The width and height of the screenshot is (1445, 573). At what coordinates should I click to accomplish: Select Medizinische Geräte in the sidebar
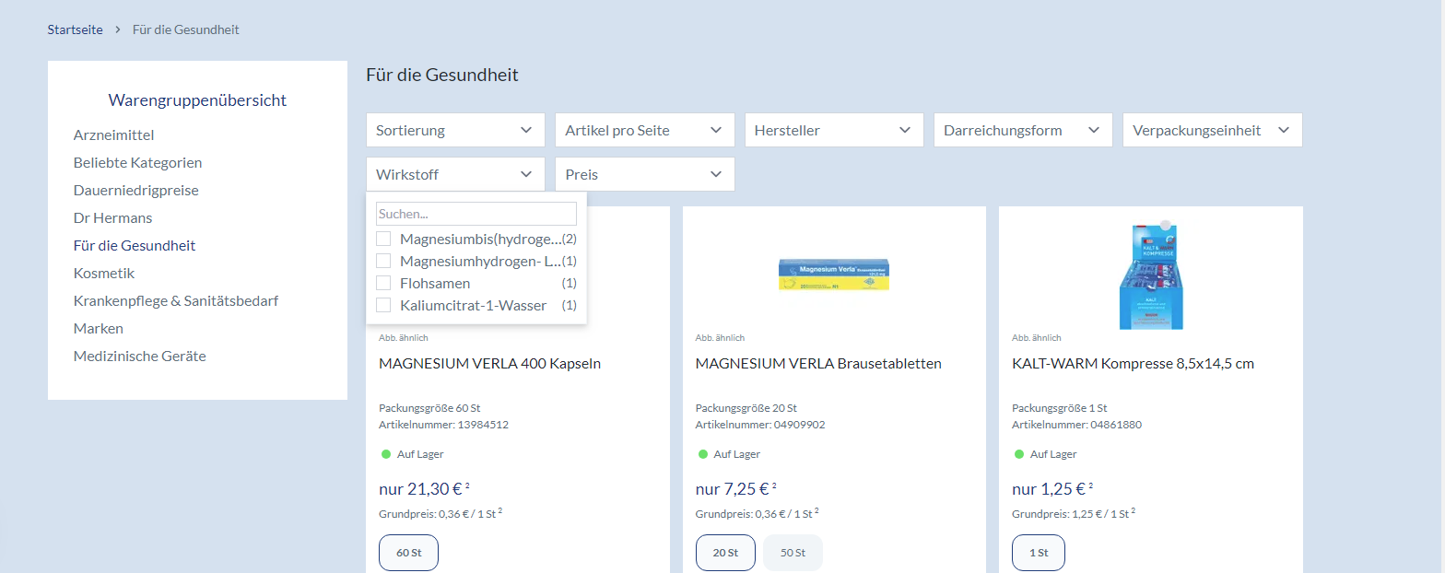coord(139,357)
